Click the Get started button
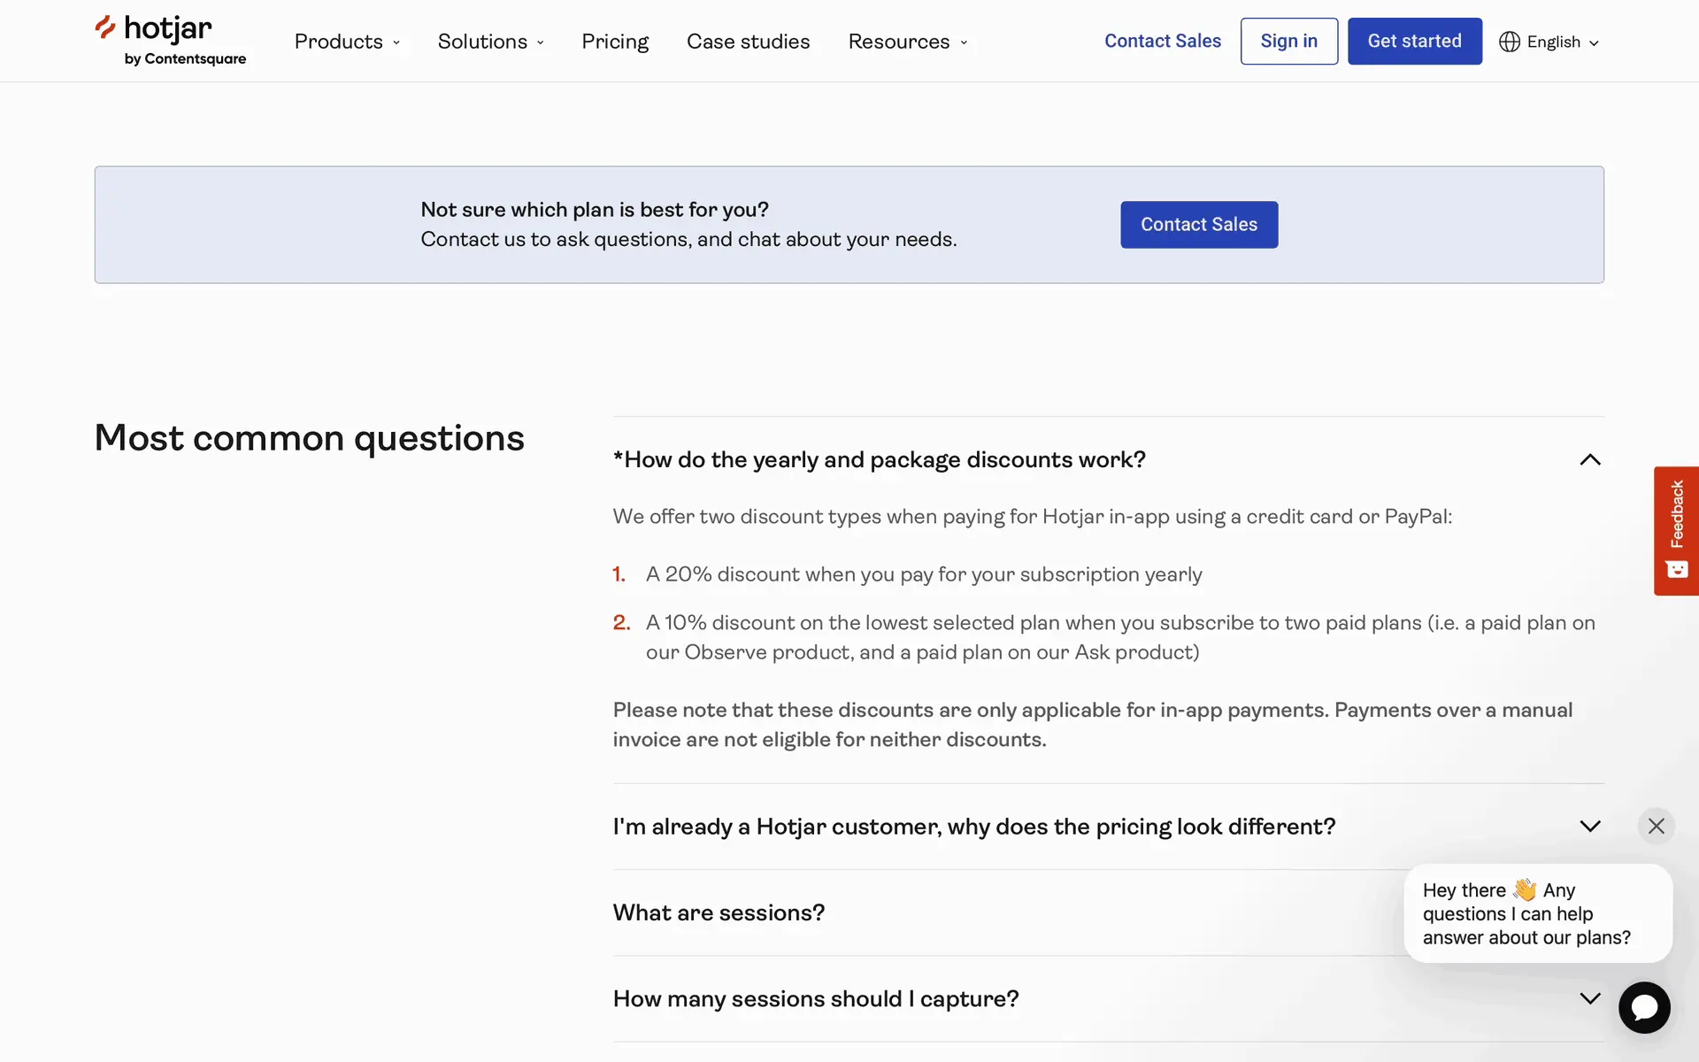The width and height of the screenshot is (1699, 1062). [x=1414, y=41]
